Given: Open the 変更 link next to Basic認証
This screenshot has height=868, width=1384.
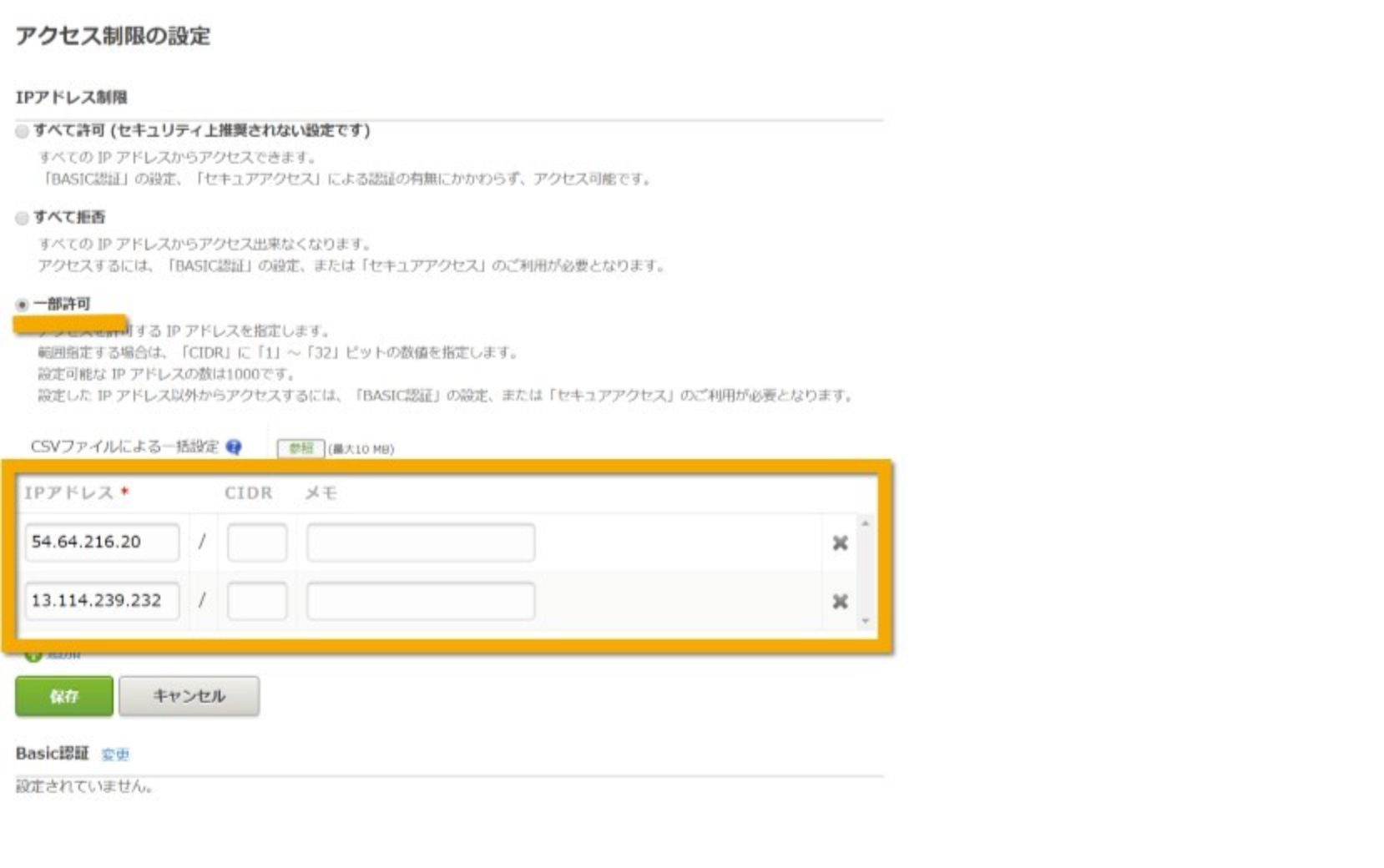Looking at the screenshot, I should click(115, 754).
